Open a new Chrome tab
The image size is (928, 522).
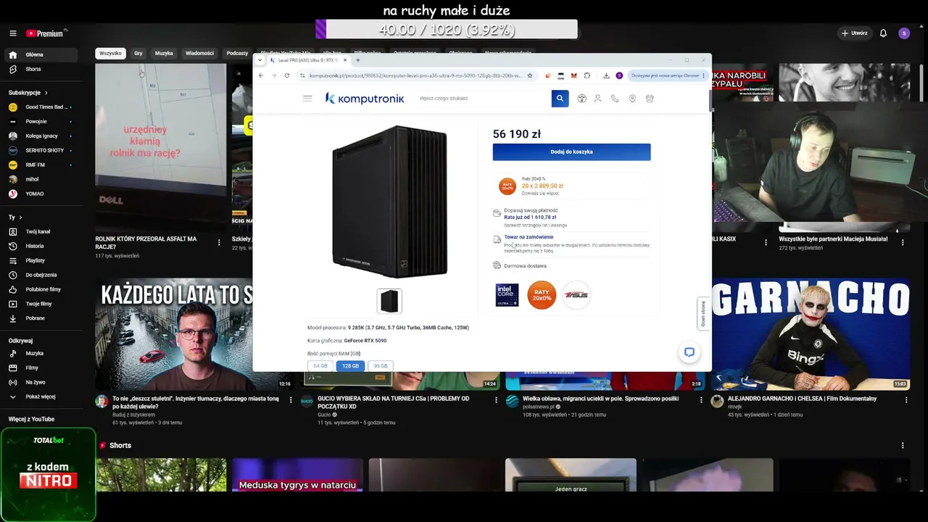tap(357, 60)
